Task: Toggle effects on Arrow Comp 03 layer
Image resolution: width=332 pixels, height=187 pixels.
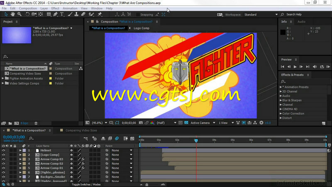Action: [83, 159]
